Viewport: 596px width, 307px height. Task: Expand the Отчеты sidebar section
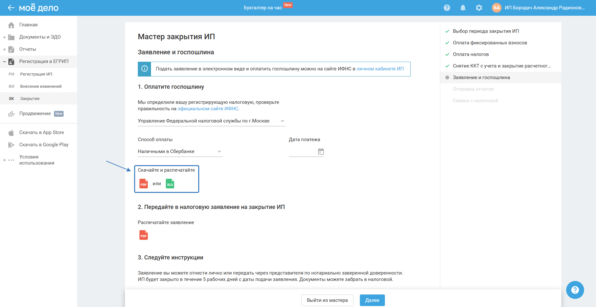pos(4,50)
